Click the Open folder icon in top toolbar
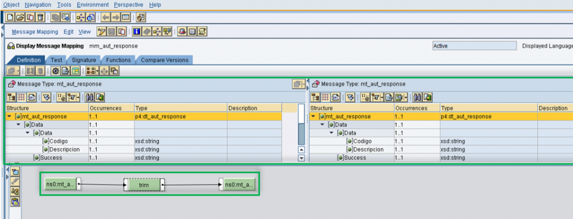Screen dimensions: 573x219 (20, 17)
